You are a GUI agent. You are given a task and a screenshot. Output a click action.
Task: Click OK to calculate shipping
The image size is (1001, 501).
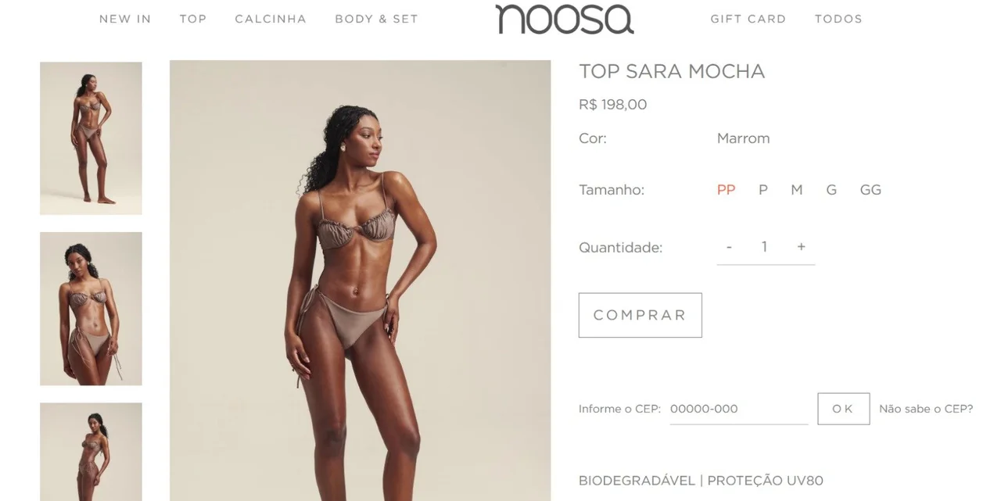click(x=844, y=409)
